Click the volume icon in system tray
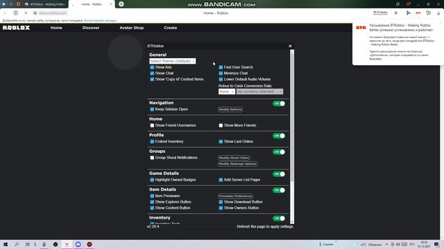Image resolution: width=444 pixels, height=249 pixels. click(398, 244)
